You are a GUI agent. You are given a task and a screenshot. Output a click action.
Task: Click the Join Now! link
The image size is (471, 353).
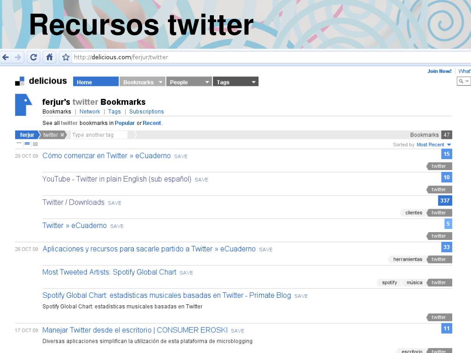(x=439, y=71)
